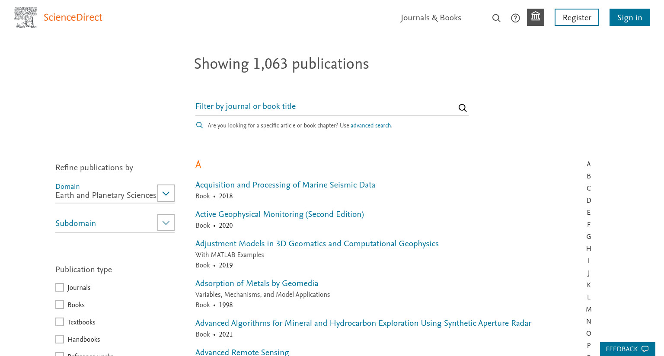Open the Journals & Books menu
This screenshot has height=356, width=664.
coord(431,18)
